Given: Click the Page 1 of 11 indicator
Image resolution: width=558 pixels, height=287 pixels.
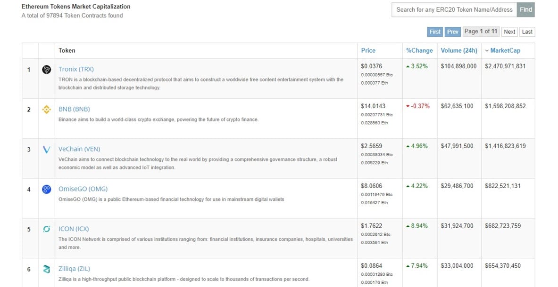Looking at the screenshot, I should [x=481, y=31].
